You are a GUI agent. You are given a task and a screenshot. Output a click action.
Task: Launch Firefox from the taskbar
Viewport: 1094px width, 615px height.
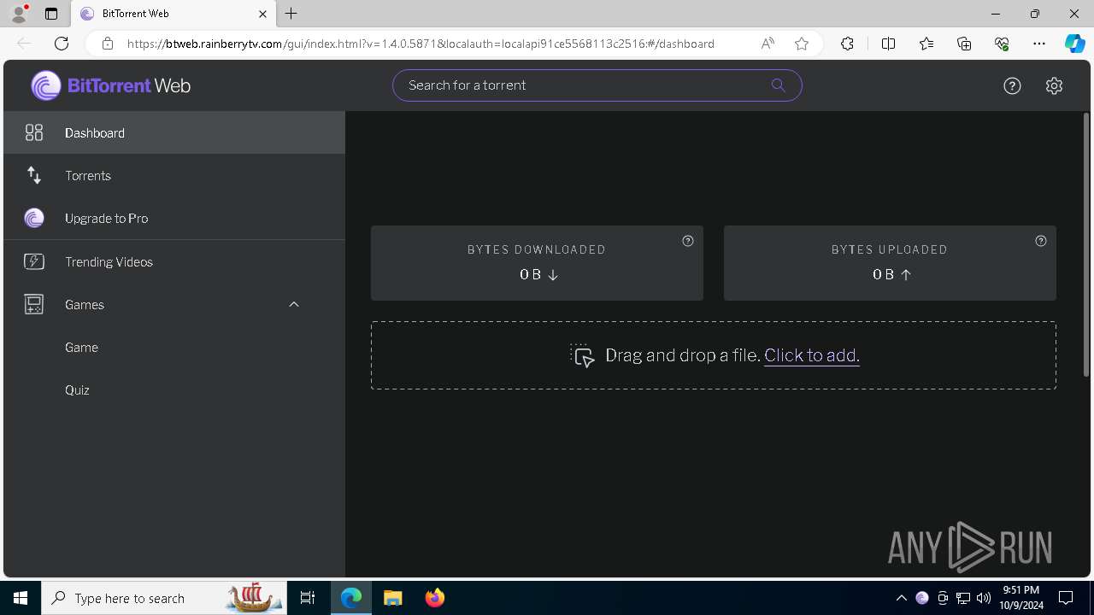[x=435, y=598]
